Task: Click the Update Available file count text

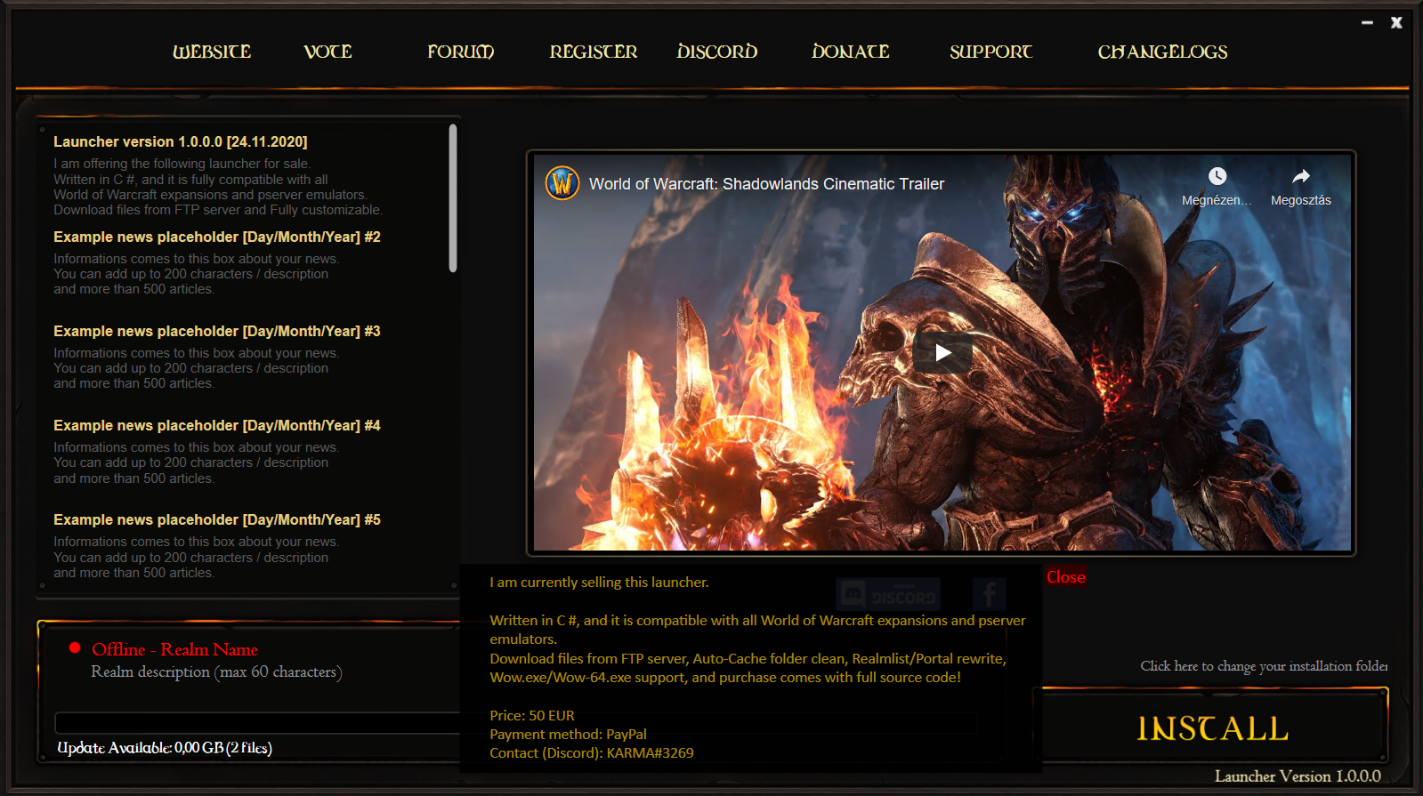Action: tap(165, 748)
